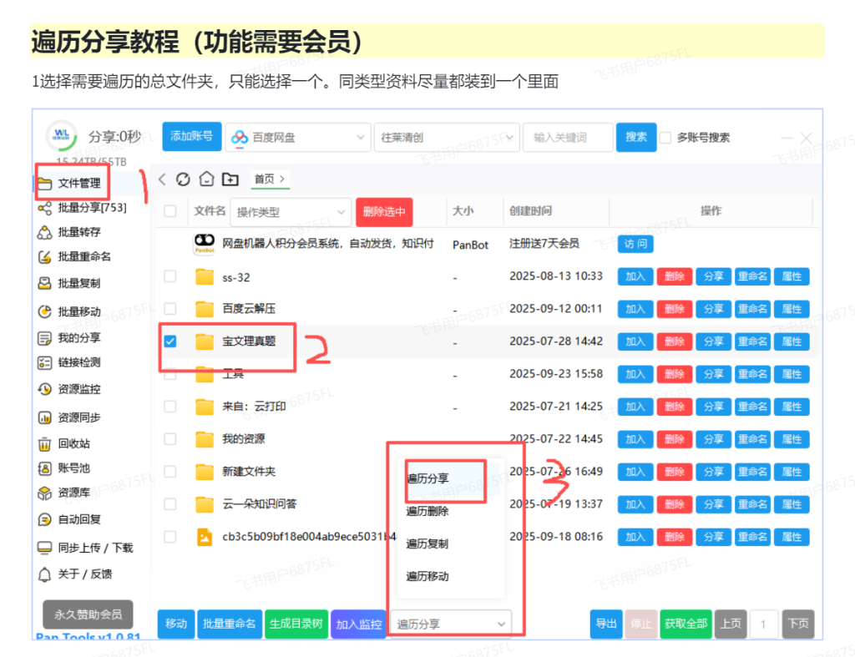Screen dimensions: 855x657
Task: Enable the 多账号搜索 checkbox
Action: (x=665, y=138)
